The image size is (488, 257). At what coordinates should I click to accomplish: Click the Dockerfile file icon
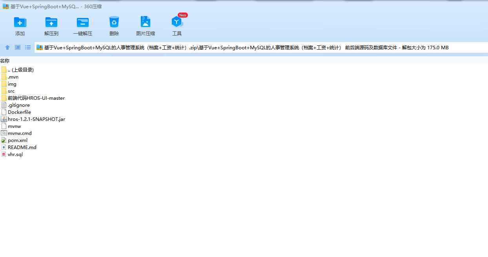point(4,112)
